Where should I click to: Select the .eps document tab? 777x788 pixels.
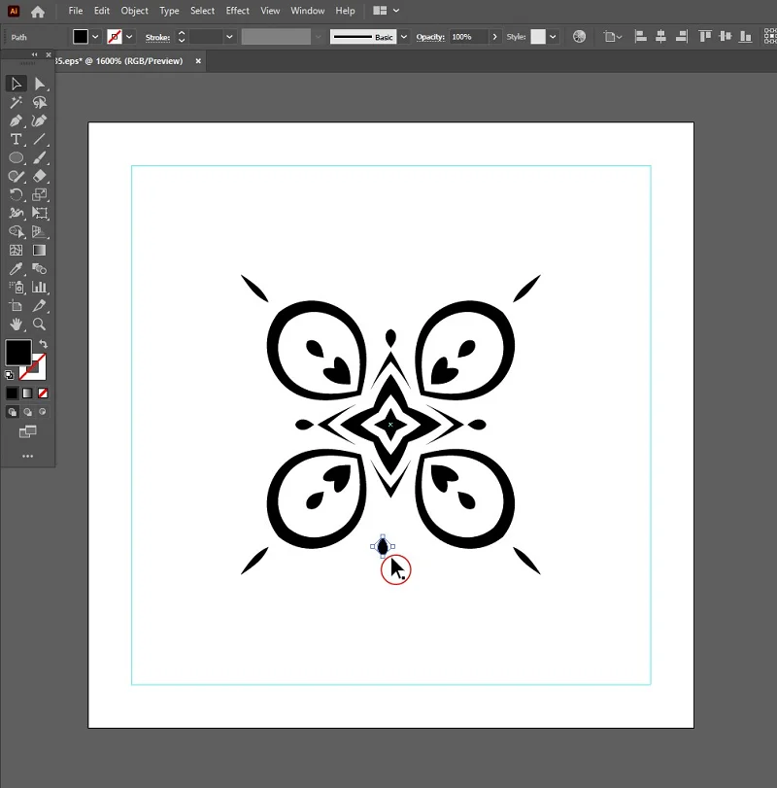coord(119,61)
